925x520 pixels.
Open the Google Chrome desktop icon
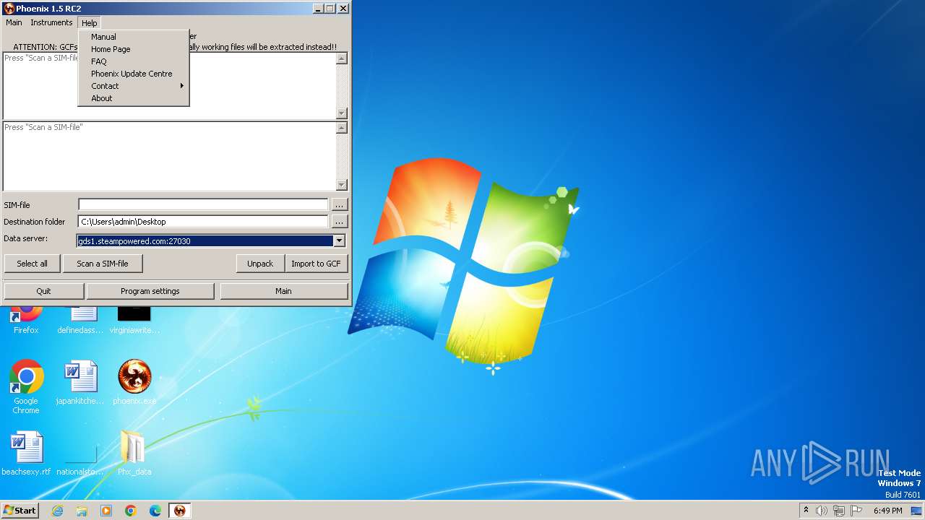[26, 386]
